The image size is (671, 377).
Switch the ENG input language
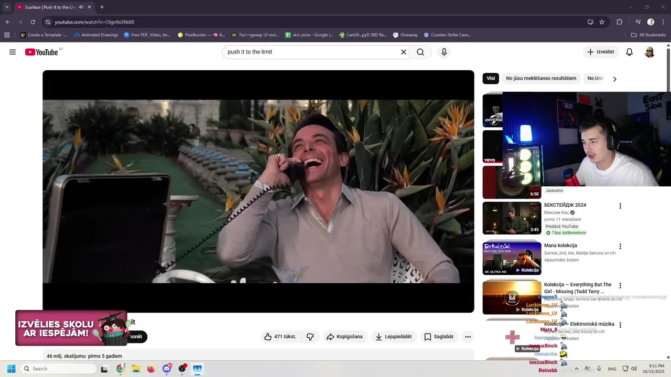coord(612,369)
